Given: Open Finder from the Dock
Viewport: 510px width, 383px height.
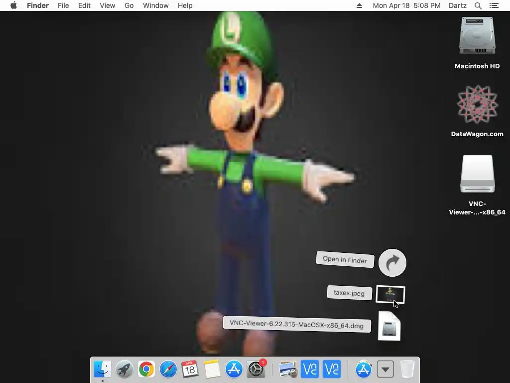Looking at the screenshot, I should coord(103,370).
